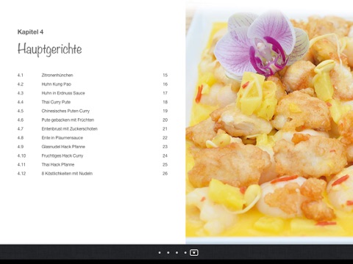Open Chinesisches Puten Curry
353x264 pixels.
(65, 111)
